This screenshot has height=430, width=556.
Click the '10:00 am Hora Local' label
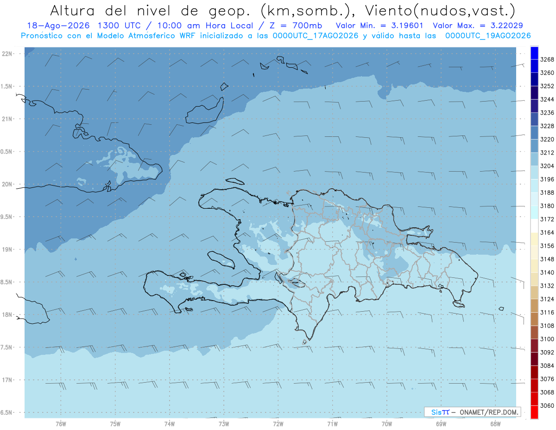[x=206, y=26]
